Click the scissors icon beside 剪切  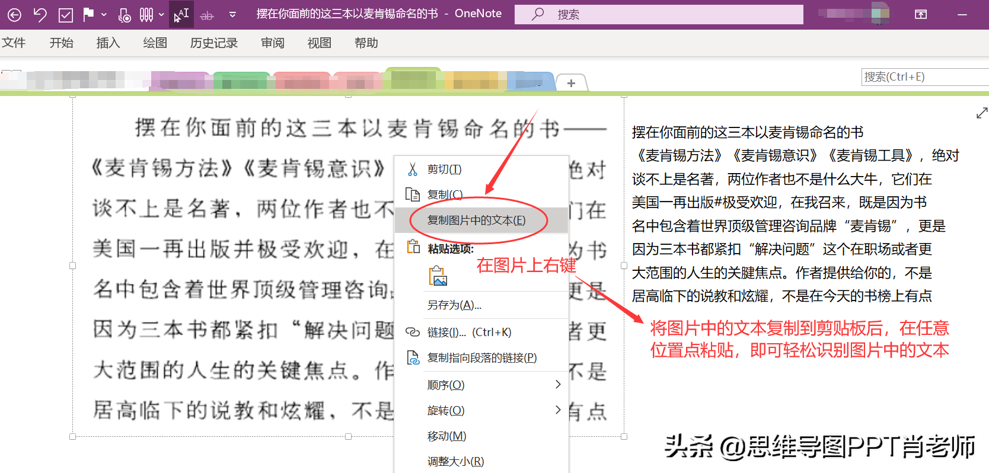(x=413, y=170)
